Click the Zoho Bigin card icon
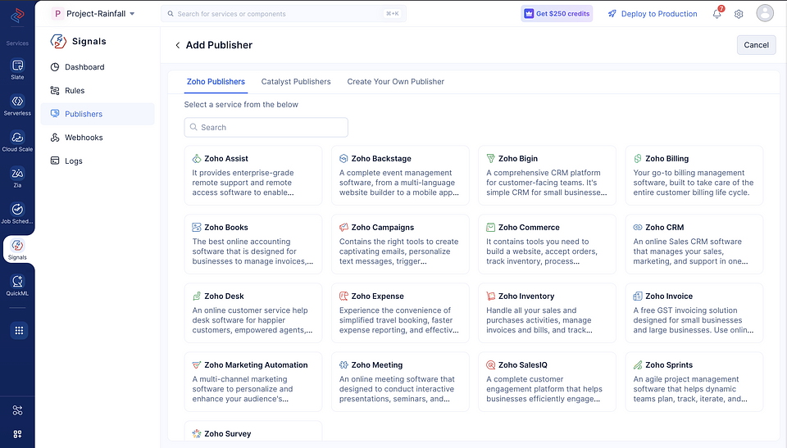Screen dimensions: 787x448 click(x=491, y=159)
